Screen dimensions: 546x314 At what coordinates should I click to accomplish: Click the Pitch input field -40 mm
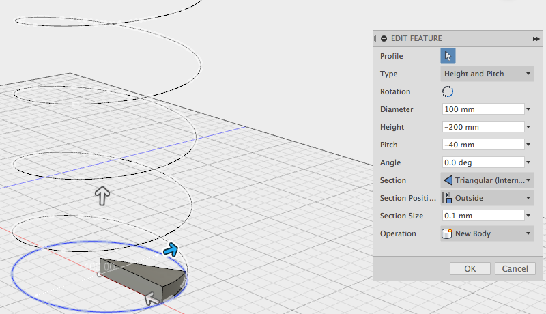click(483, 145)
